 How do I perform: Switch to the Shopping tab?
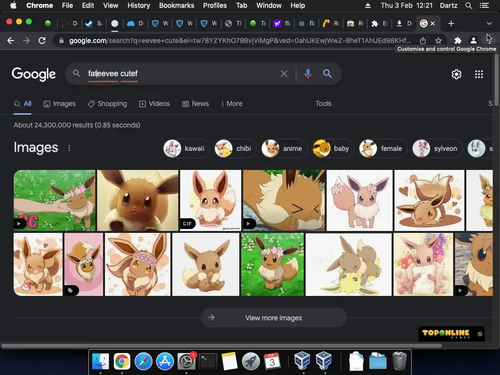click(107, 104)
